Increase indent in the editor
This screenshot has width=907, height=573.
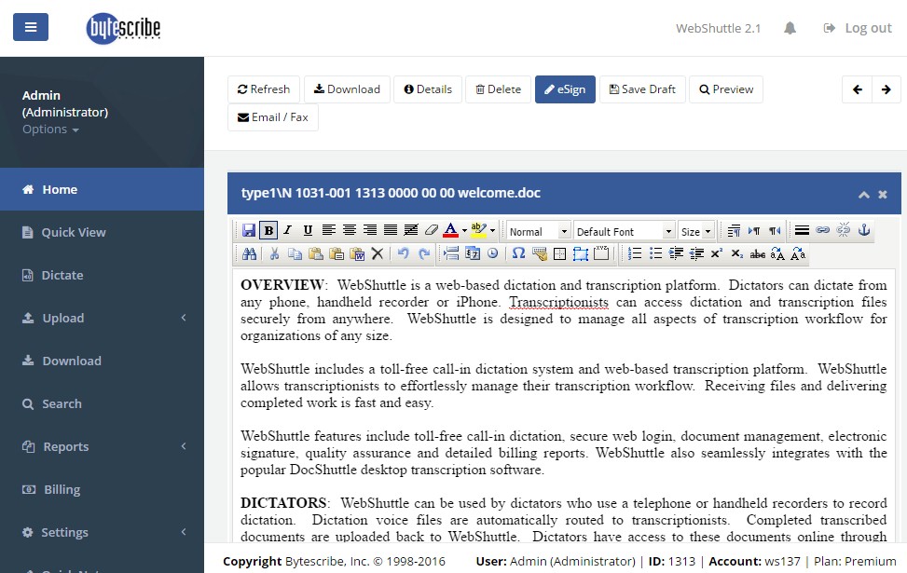tap(676, 253)
